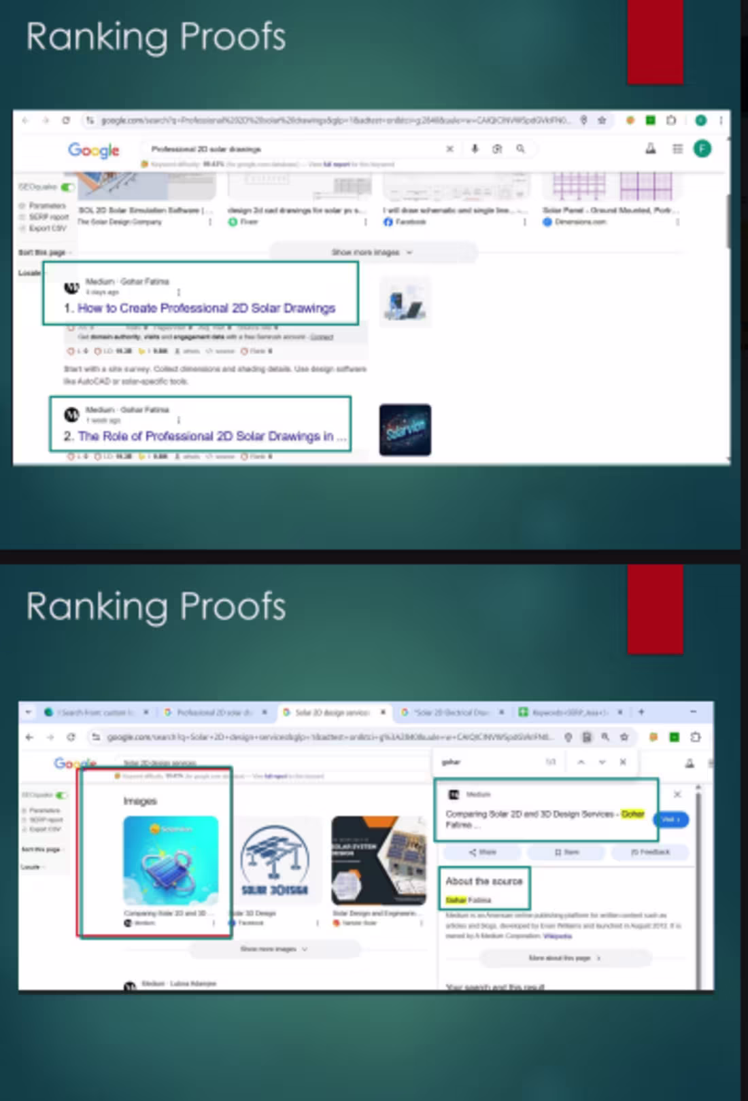
Task: Expand 'Sort this page' in lower browser
Action: click(x=42, y=850)
